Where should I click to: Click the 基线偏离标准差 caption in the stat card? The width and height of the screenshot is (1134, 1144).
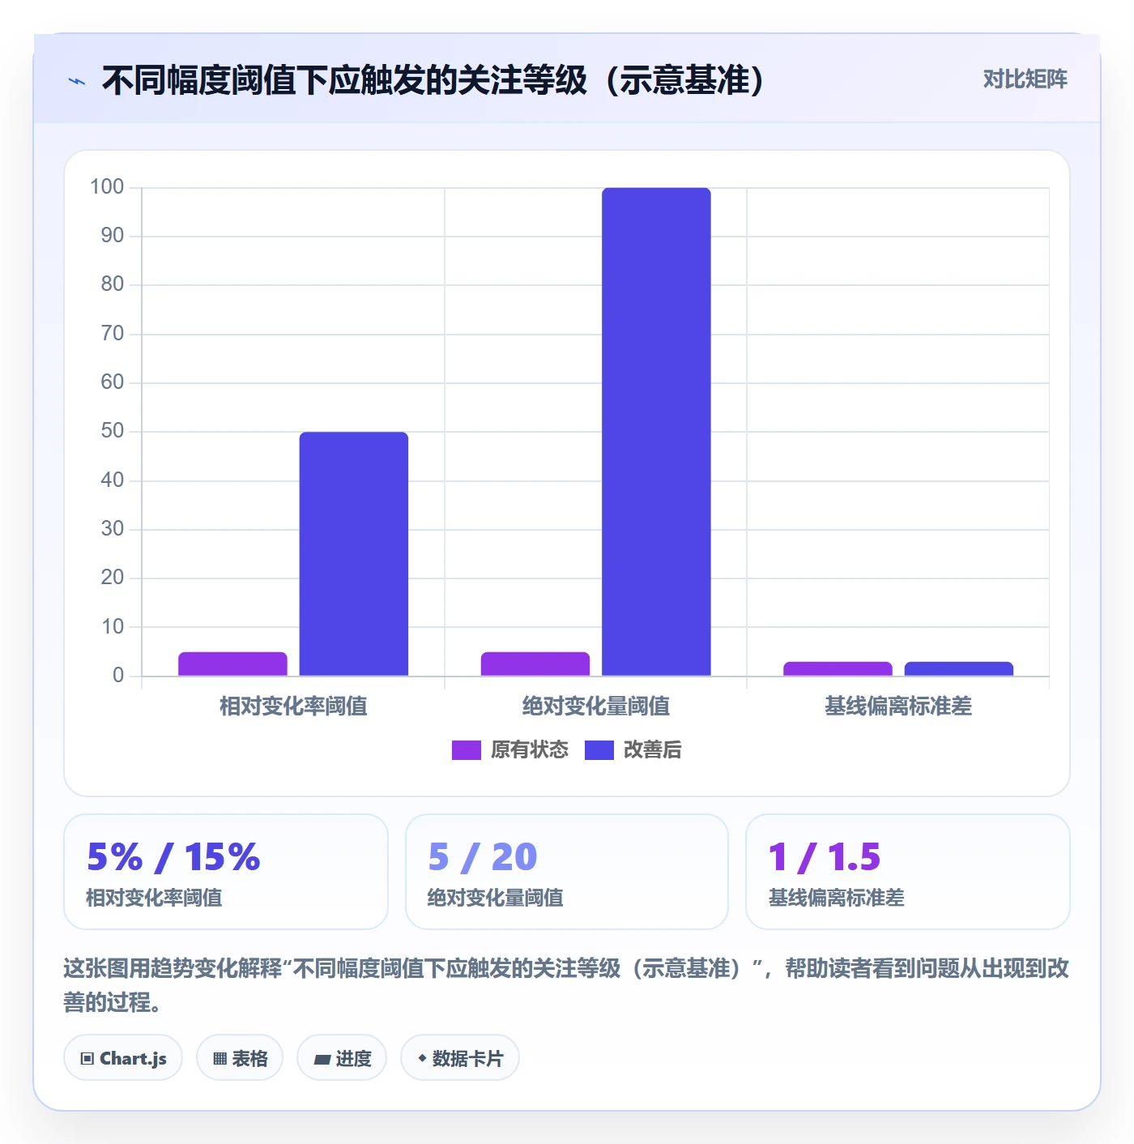[837, 898]
